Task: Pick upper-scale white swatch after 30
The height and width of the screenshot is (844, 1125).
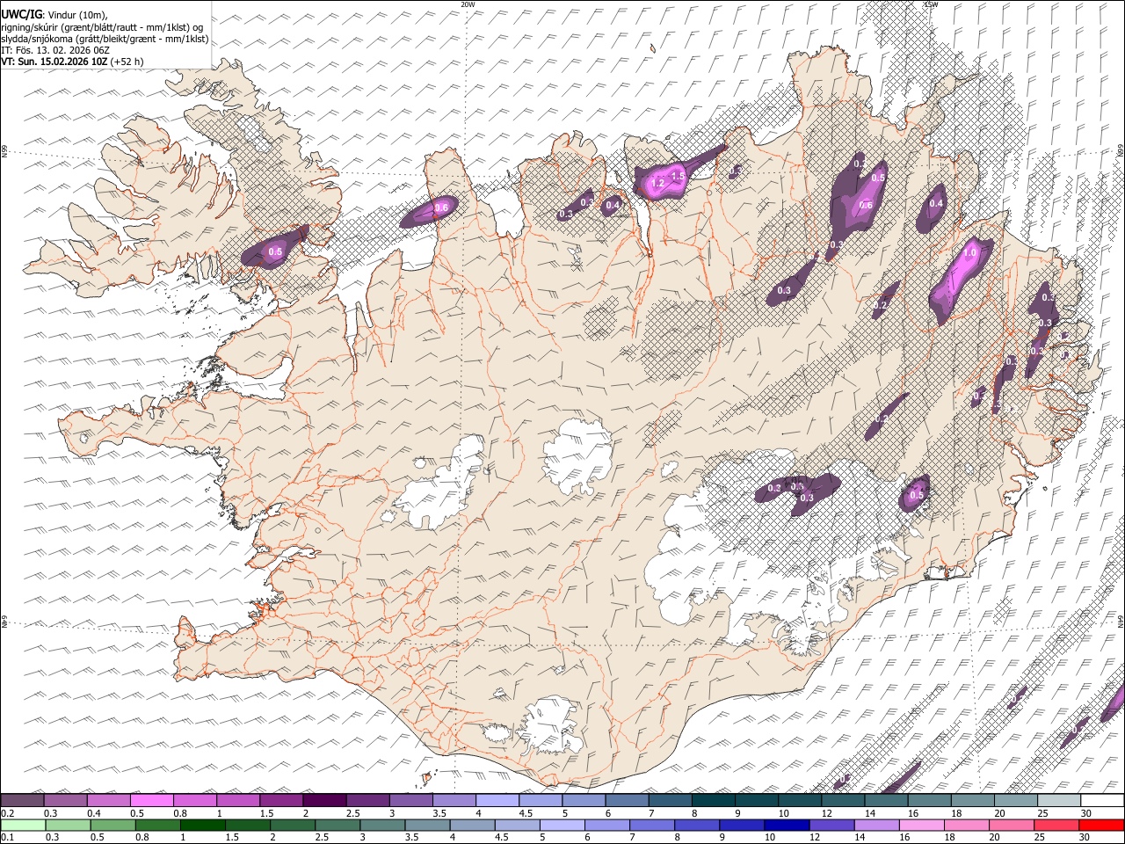Action: [1102, 800]
